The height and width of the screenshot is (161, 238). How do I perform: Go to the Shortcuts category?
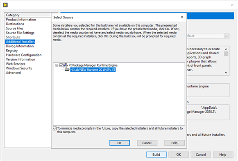13,37
